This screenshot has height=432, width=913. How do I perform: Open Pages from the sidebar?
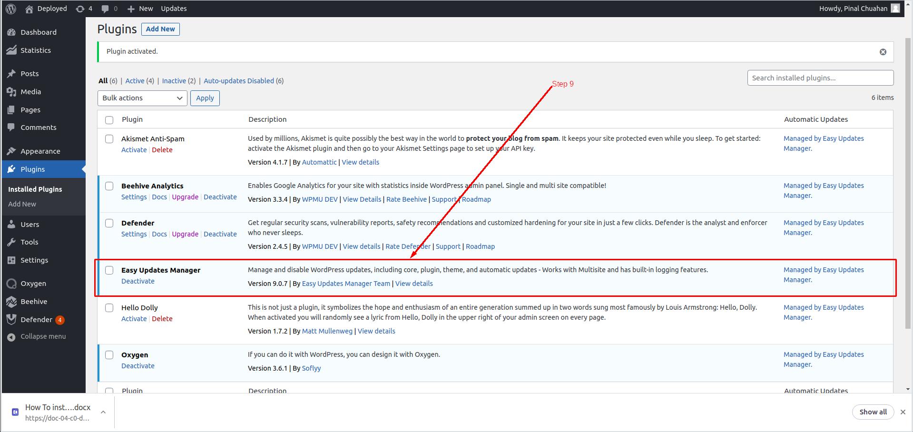(30, 109)
